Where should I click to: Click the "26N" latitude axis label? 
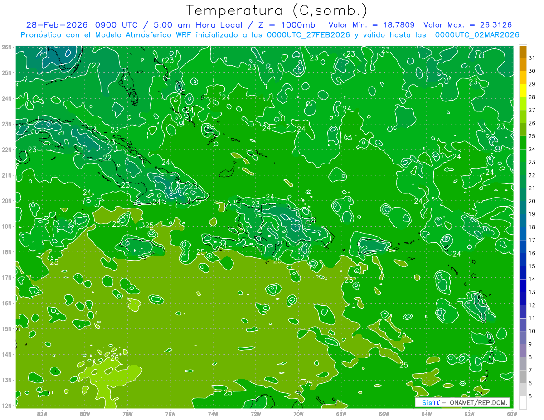point(7,47)
